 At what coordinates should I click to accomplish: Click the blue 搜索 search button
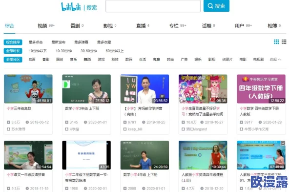[216, 6]
